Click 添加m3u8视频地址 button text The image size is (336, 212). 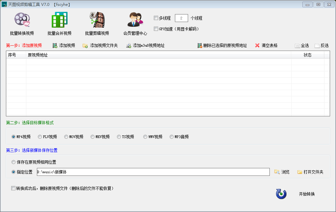point(149,45)
